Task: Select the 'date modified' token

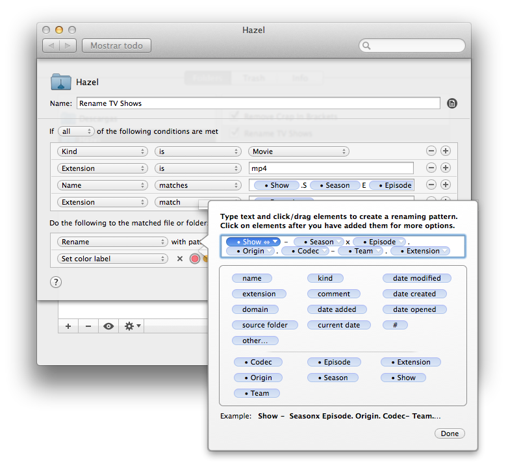Action: 416,278
